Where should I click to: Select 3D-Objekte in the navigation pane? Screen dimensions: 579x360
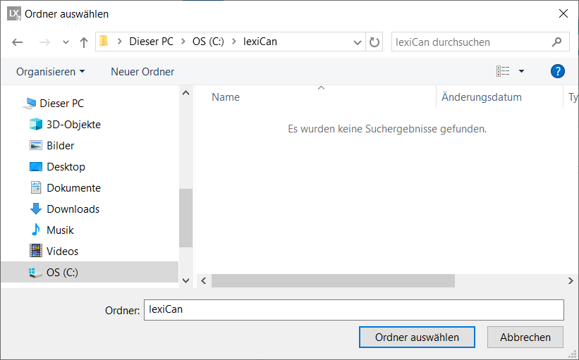[73, 125]
